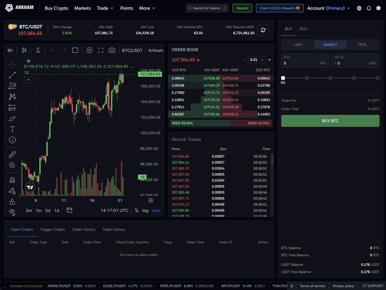Select the brush drawing tool
This screenshot has height=290, width=386.
(x=12, y=118)
